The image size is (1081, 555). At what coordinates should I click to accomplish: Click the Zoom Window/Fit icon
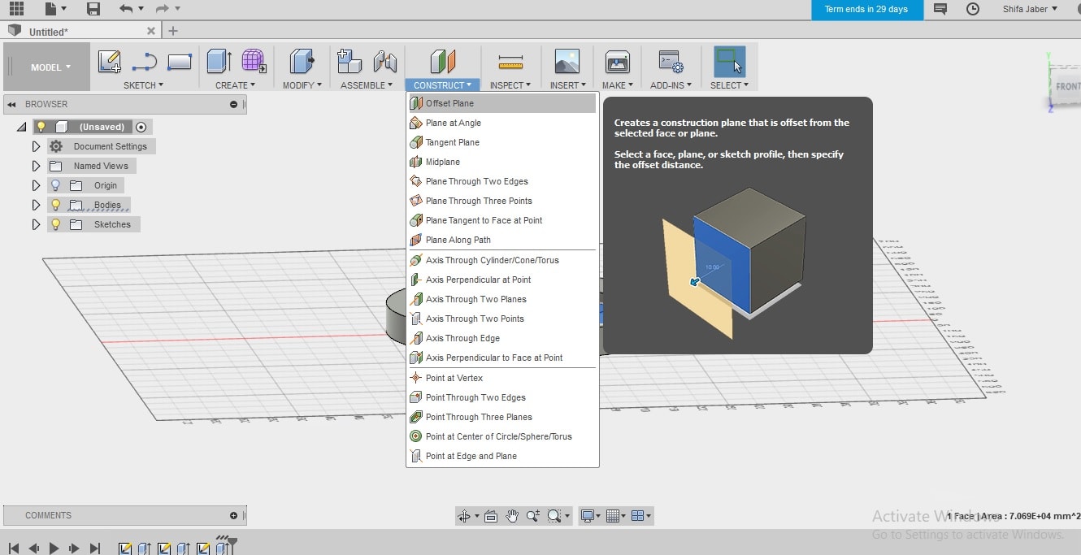[555, 516]
